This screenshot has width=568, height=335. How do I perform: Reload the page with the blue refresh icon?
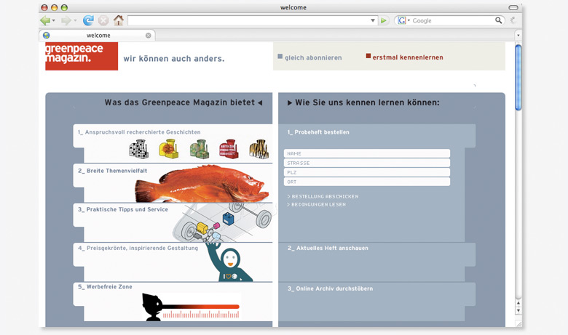88,20
